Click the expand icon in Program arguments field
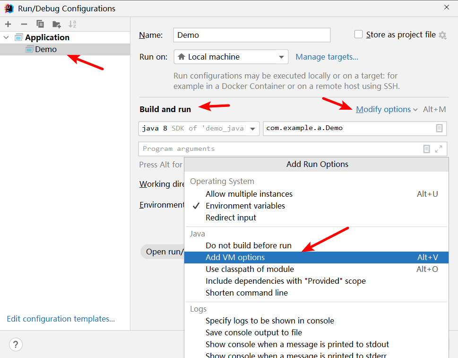Screen dimensions: 458x358 (439, 149)
